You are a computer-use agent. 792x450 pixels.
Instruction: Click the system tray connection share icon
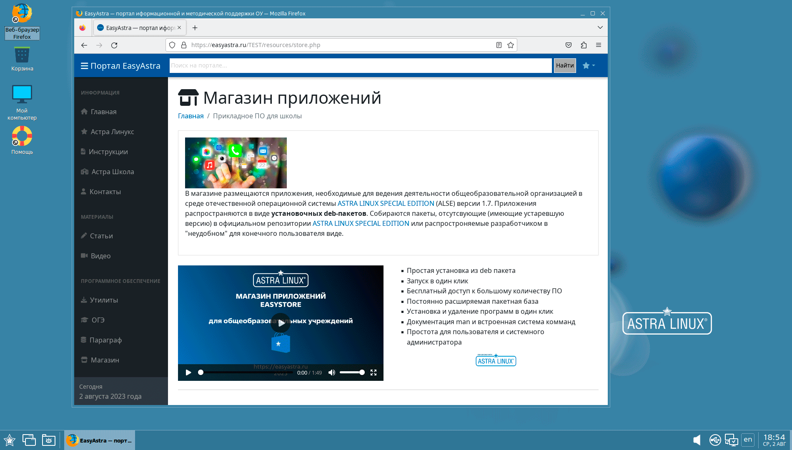[x=715, y=440]
